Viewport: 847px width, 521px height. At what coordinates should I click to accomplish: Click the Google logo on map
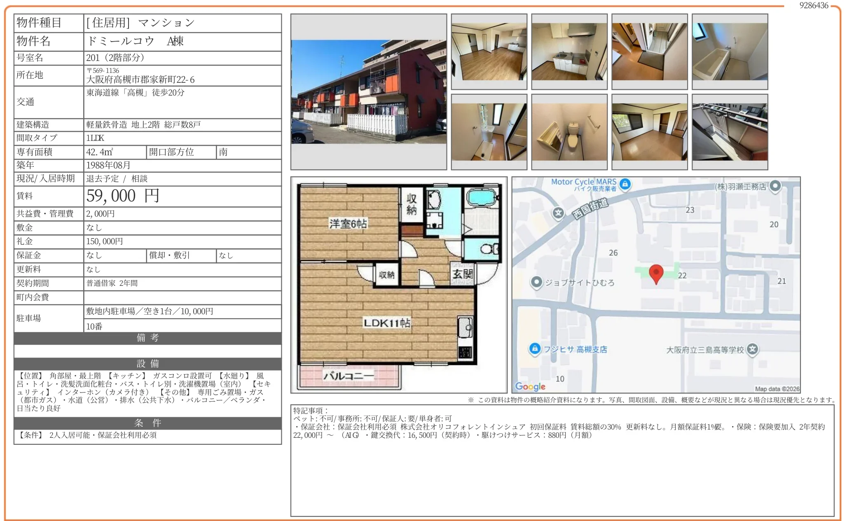[530, 386]
